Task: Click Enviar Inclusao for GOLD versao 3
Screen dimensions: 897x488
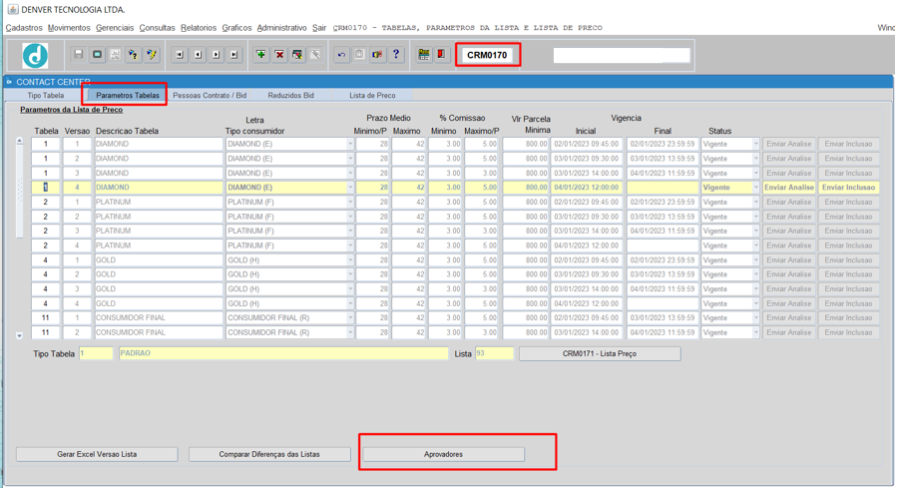Action: [848, 289]
